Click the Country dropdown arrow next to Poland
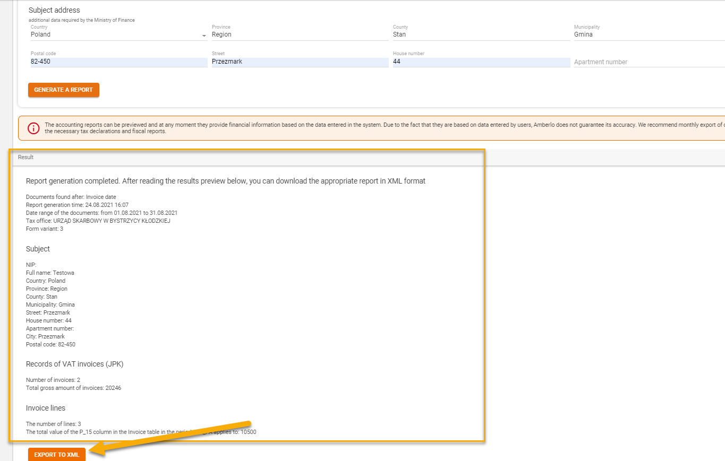 coord(203,35)
